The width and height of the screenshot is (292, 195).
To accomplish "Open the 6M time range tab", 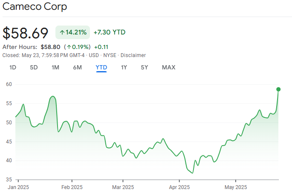I will pyautogui.click(x=77, y=67).
